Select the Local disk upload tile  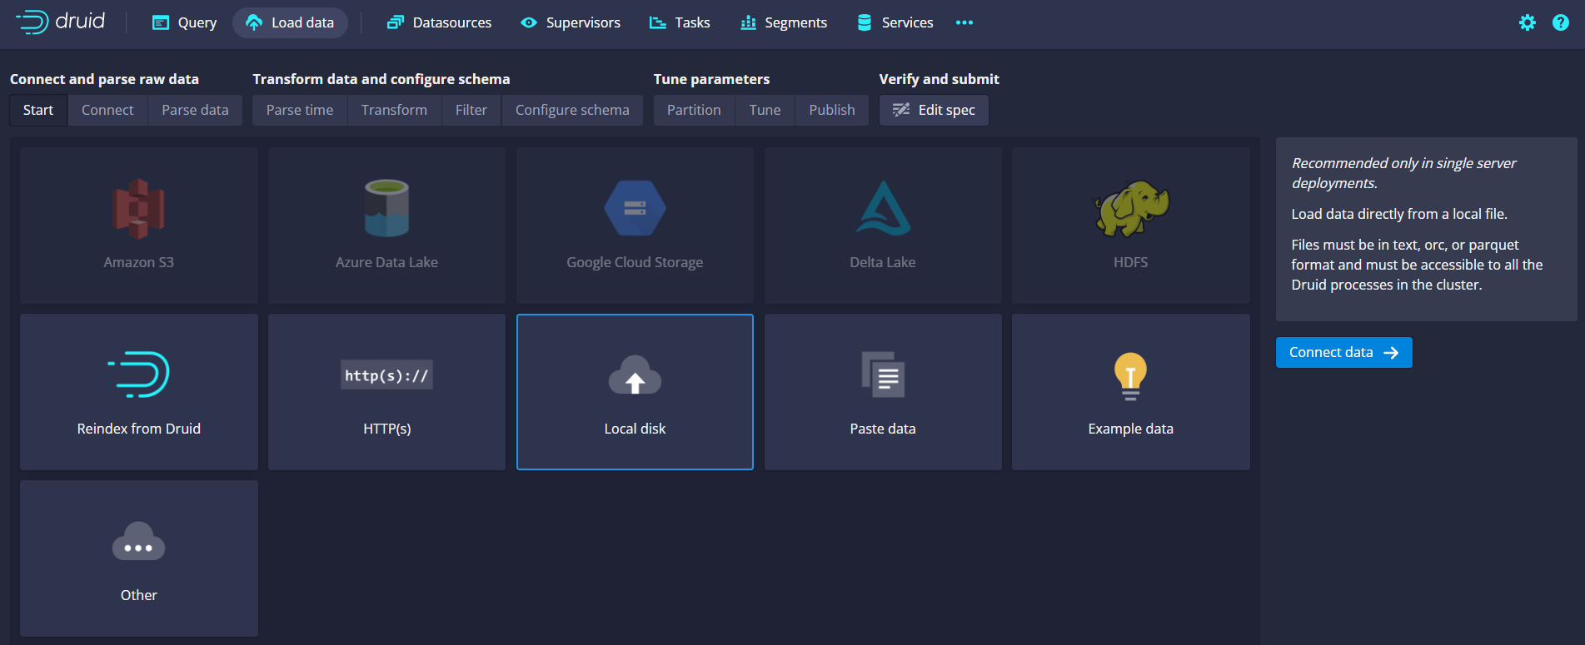pos(635,392)
